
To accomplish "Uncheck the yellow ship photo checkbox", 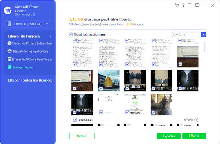I will tap(101, 88).
